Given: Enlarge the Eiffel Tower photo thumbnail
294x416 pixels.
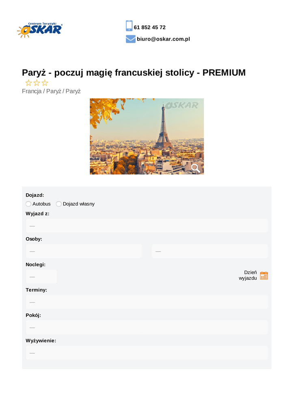Looking at the screenshot, I should (x=146, y=136).
